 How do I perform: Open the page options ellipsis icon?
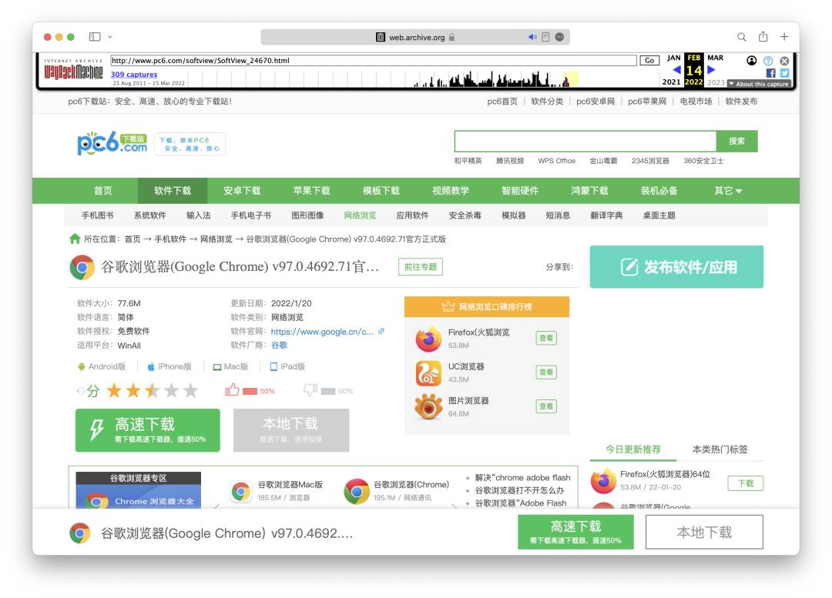559,37
